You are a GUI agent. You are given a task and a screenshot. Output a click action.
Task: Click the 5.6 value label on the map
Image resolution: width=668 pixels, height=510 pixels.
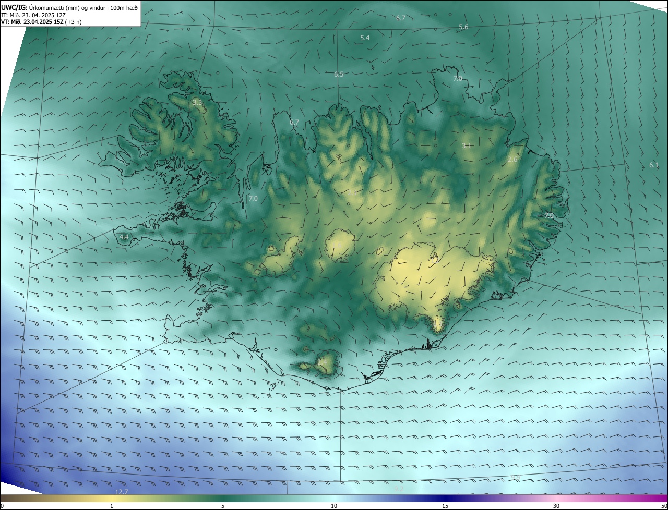point(463,27)
